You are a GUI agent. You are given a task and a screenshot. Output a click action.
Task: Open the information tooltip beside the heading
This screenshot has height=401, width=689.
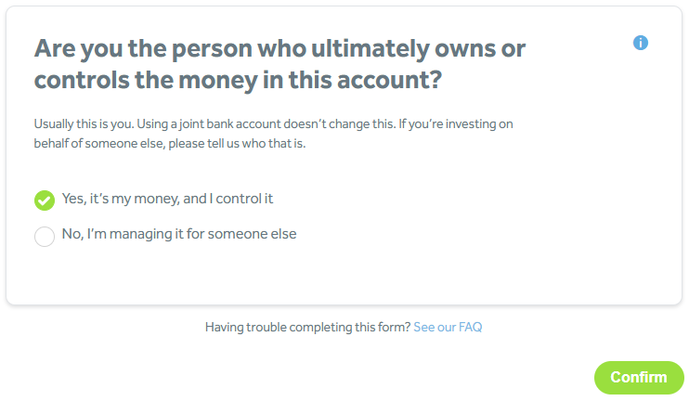pos(640,43)
